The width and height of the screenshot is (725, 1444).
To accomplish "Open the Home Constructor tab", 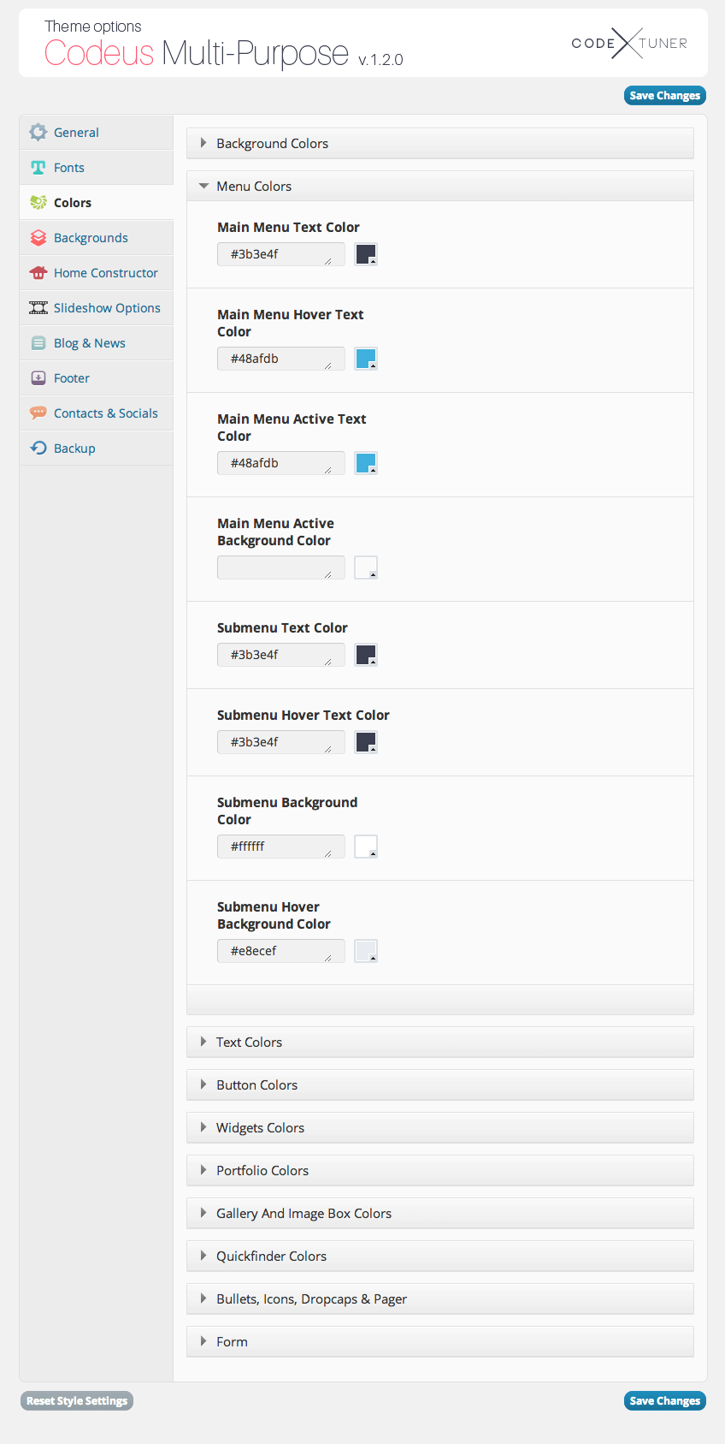I will coord(97,273).
